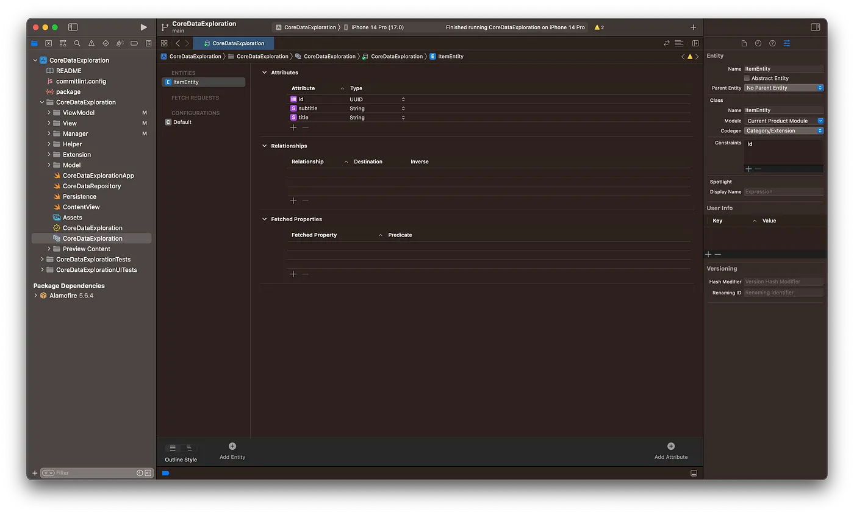
Task: Enable the Abstract Entity checkbox
Action: [747, 78]
